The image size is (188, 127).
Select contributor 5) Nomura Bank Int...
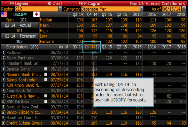(23, 74)
